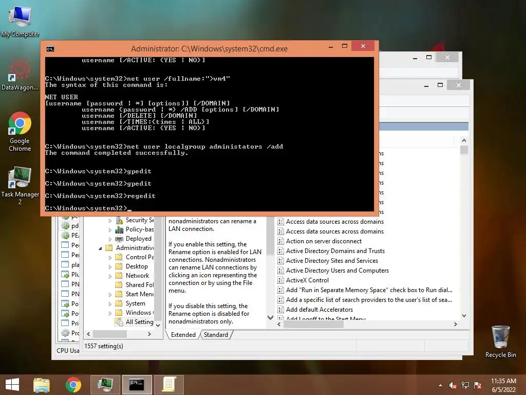Open the Recycle Bin on the desktop
526x395 pixels.
[x=500, y=342]
